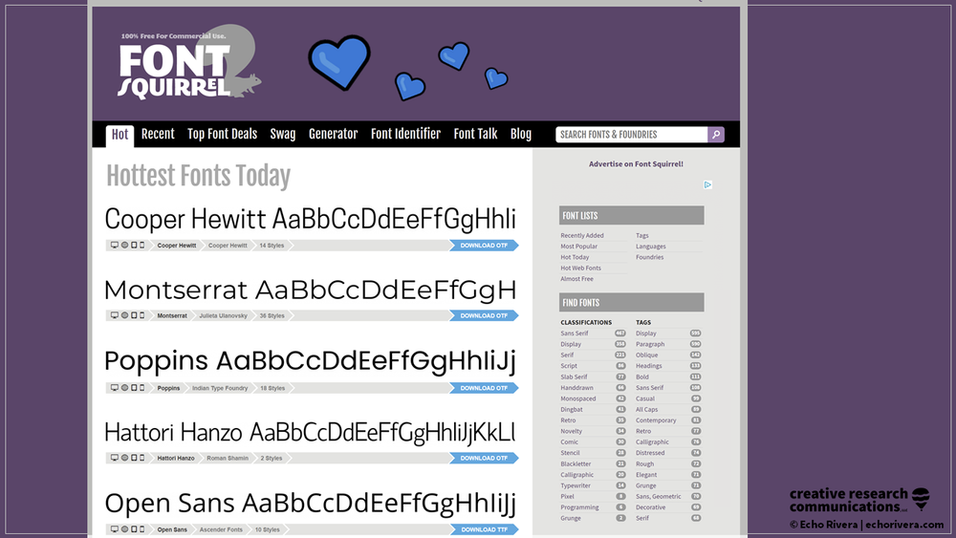The image size is (956, 538).
Task: Open Recently Added font list
Action: 582,235
